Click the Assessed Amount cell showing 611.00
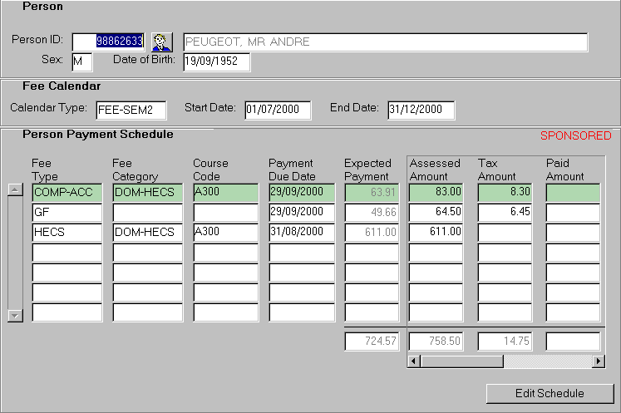This screenshot has height=413, width=621. pyautogui.click(x=436, y=232)
